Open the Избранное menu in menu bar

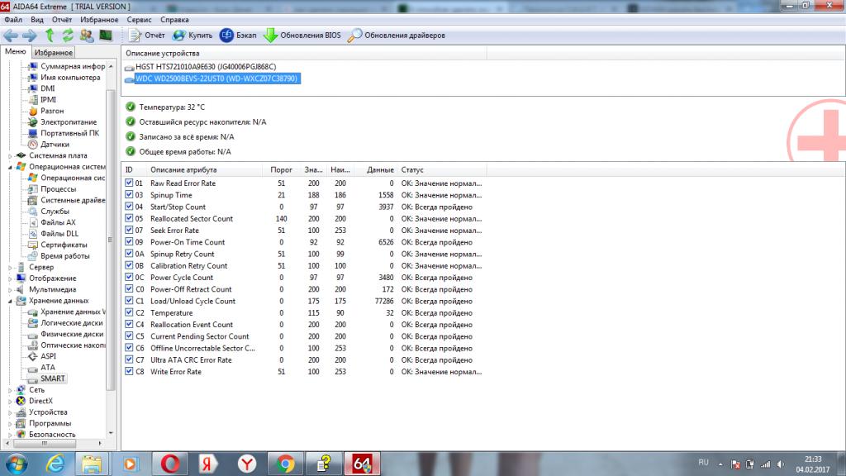pos(99,20)
